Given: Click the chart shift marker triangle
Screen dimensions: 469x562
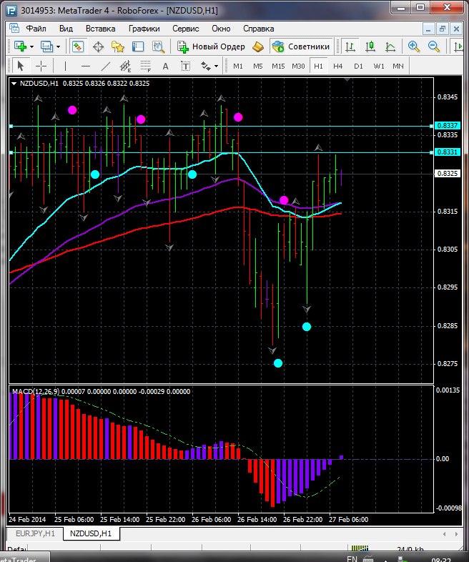Looking at the screenshot, I should pyautogui.click(x=347, y=79).
